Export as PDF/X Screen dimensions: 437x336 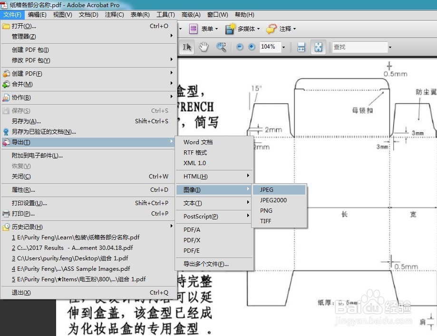pyautogui.click(x=214, y=240)
